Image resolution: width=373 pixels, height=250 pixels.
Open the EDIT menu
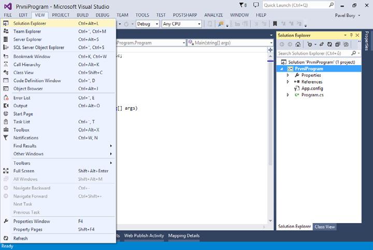(x=23, y=15)
